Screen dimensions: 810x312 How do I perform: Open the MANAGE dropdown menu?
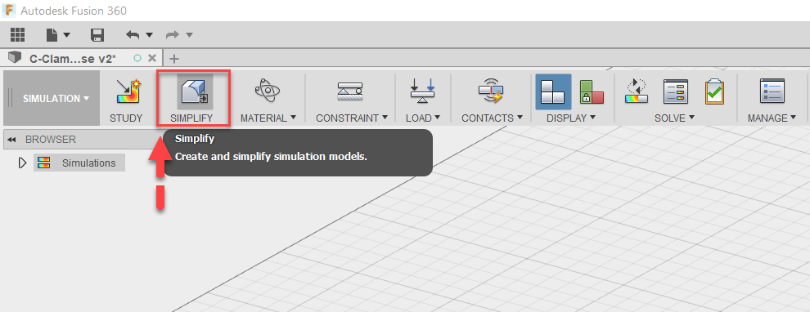[x=772, y=118]
